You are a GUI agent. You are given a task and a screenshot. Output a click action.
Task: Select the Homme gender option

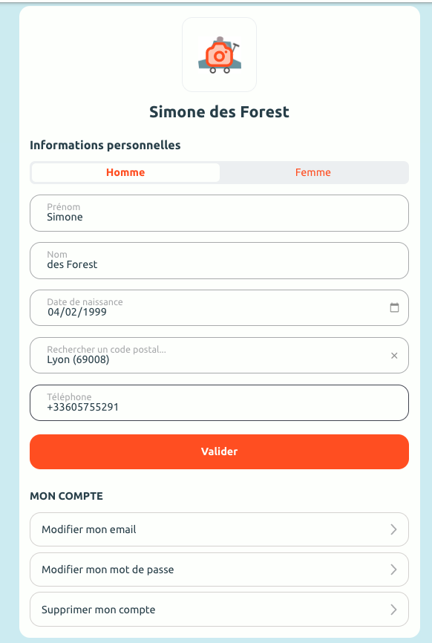125,172
